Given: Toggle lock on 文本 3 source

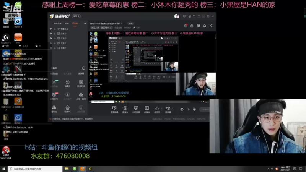Looking at the screenshot, I should click(55, 34).
